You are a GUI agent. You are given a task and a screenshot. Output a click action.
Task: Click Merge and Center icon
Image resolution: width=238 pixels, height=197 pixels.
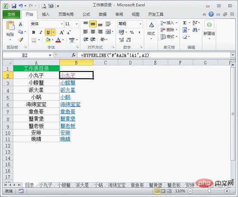(108, 32)
